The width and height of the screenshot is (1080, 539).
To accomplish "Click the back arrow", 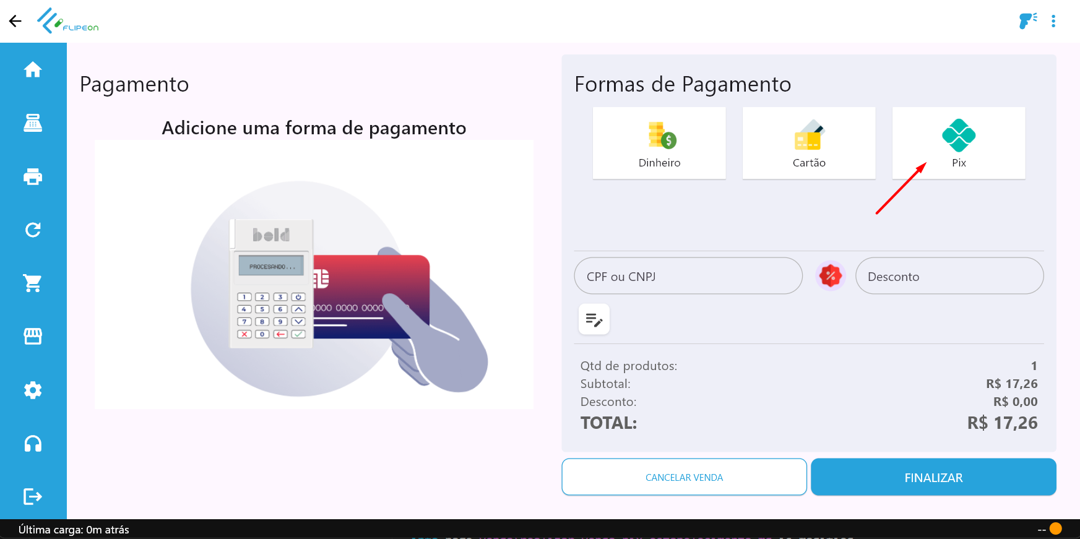I will (15, 21).
